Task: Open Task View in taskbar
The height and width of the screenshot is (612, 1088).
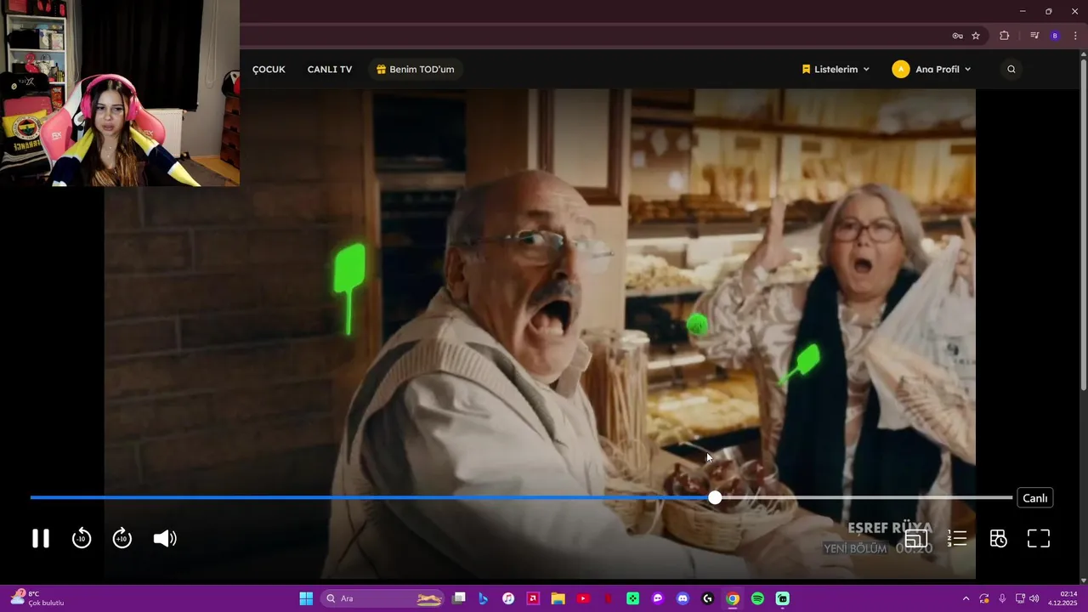Action: click(459, 598)
